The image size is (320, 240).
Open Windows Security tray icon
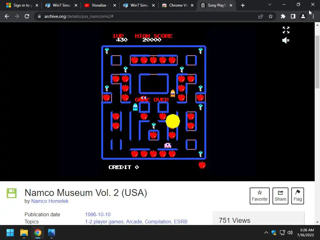pos(274,232)
